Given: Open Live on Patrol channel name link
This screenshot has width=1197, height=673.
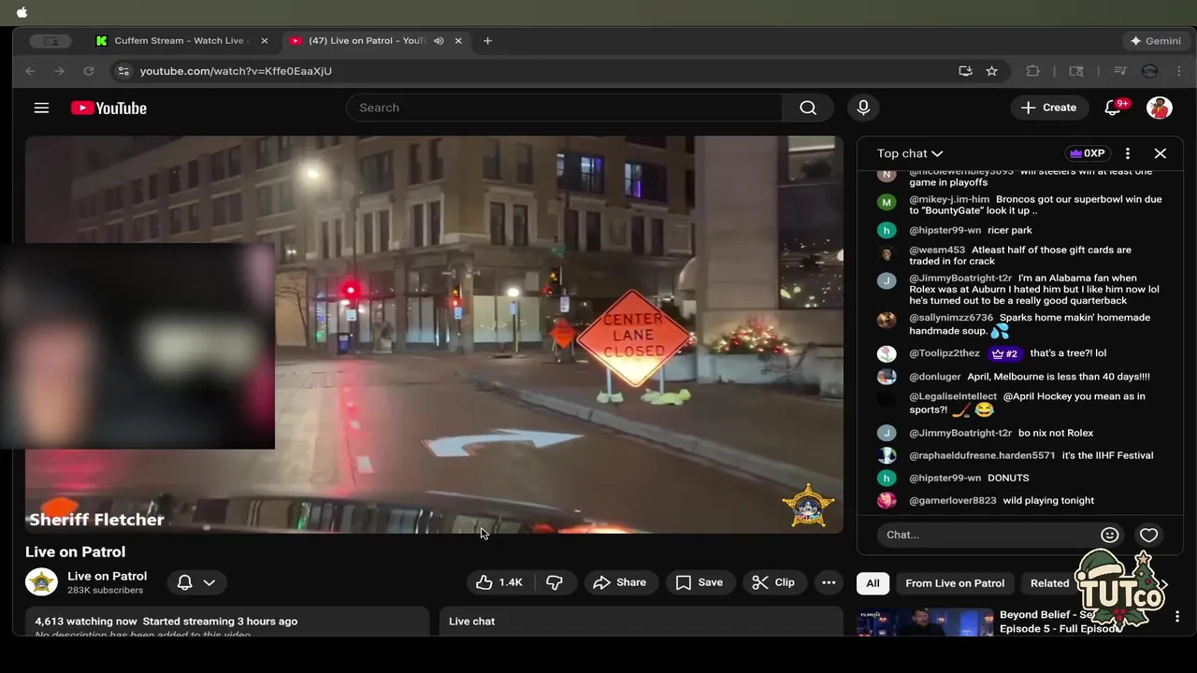Looking at the screenshot, I should pyautogui.click(x=107, y=576).
